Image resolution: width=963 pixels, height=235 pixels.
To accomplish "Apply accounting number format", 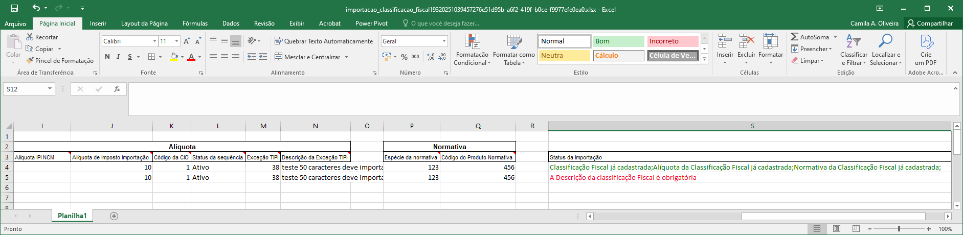I will (387, 57).
